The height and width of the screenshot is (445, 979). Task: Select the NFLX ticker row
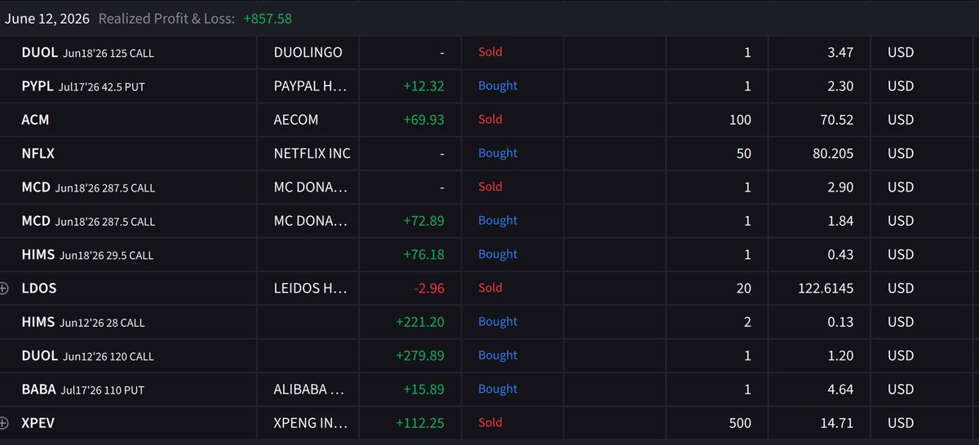pyautogui.click(x=489, y=153)
